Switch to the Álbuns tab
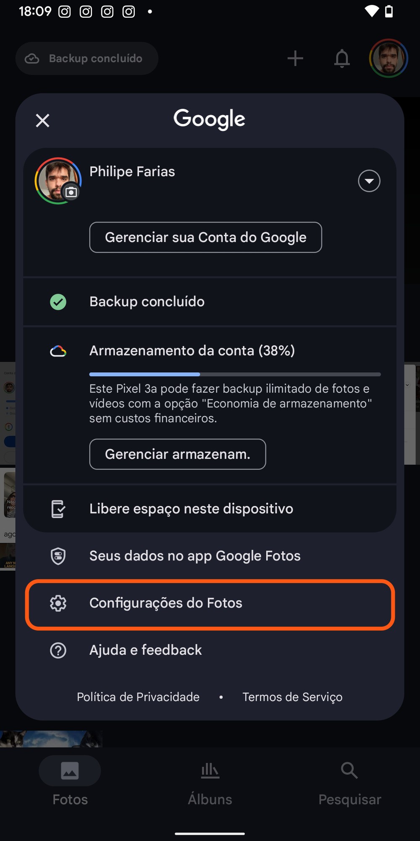420x841 pixels. (x=210, y=781)
